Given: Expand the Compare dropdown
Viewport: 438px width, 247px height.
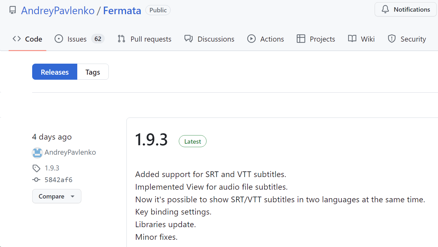Looking at the screenshot, I should coord(57,196).
